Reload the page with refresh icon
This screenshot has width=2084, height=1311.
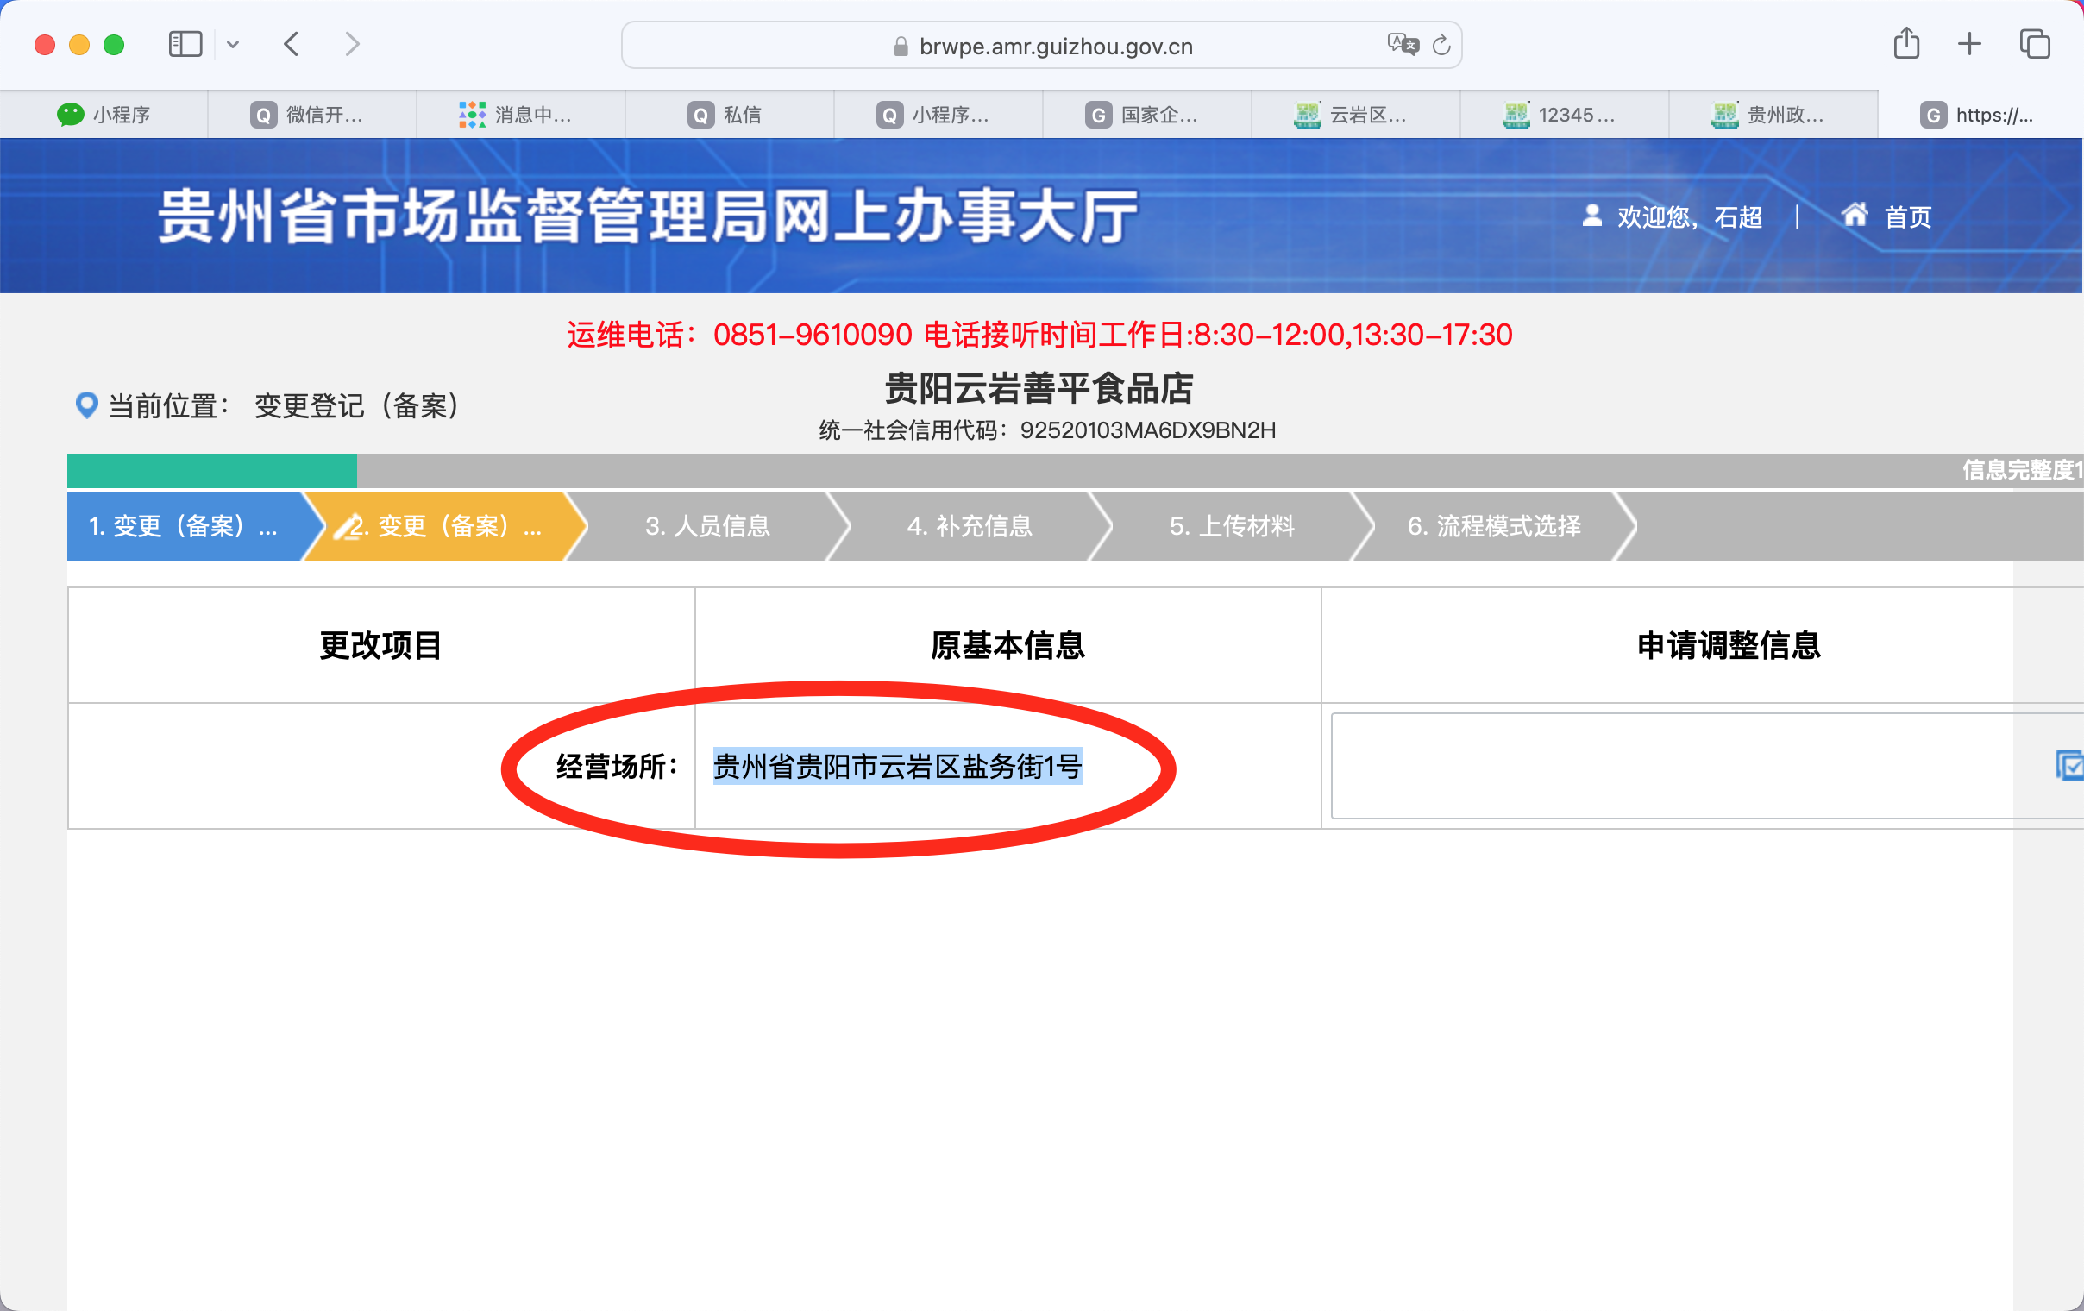click(x=1441, y=45)
